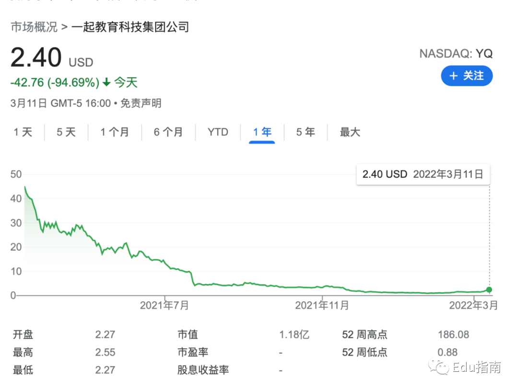Show the 最大 maximum range tab
The height and width of the screenshot is (390, 518).
click(x=350, y=132)
